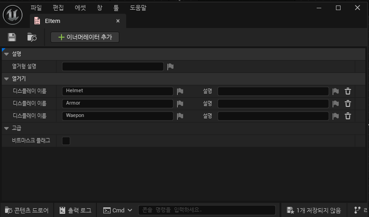369x217 pixels.
Task: Save the EItem asset with the floppy disk icon
Action: [12, 37]
